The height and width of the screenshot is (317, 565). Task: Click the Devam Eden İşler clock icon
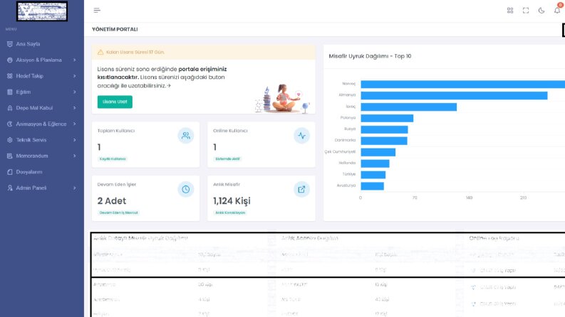[185, 189]
